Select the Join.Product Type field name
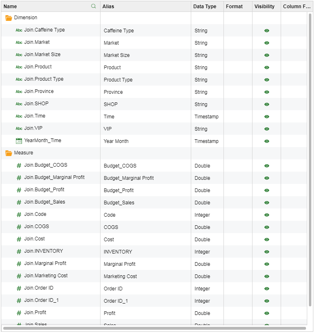 [44, 79]
